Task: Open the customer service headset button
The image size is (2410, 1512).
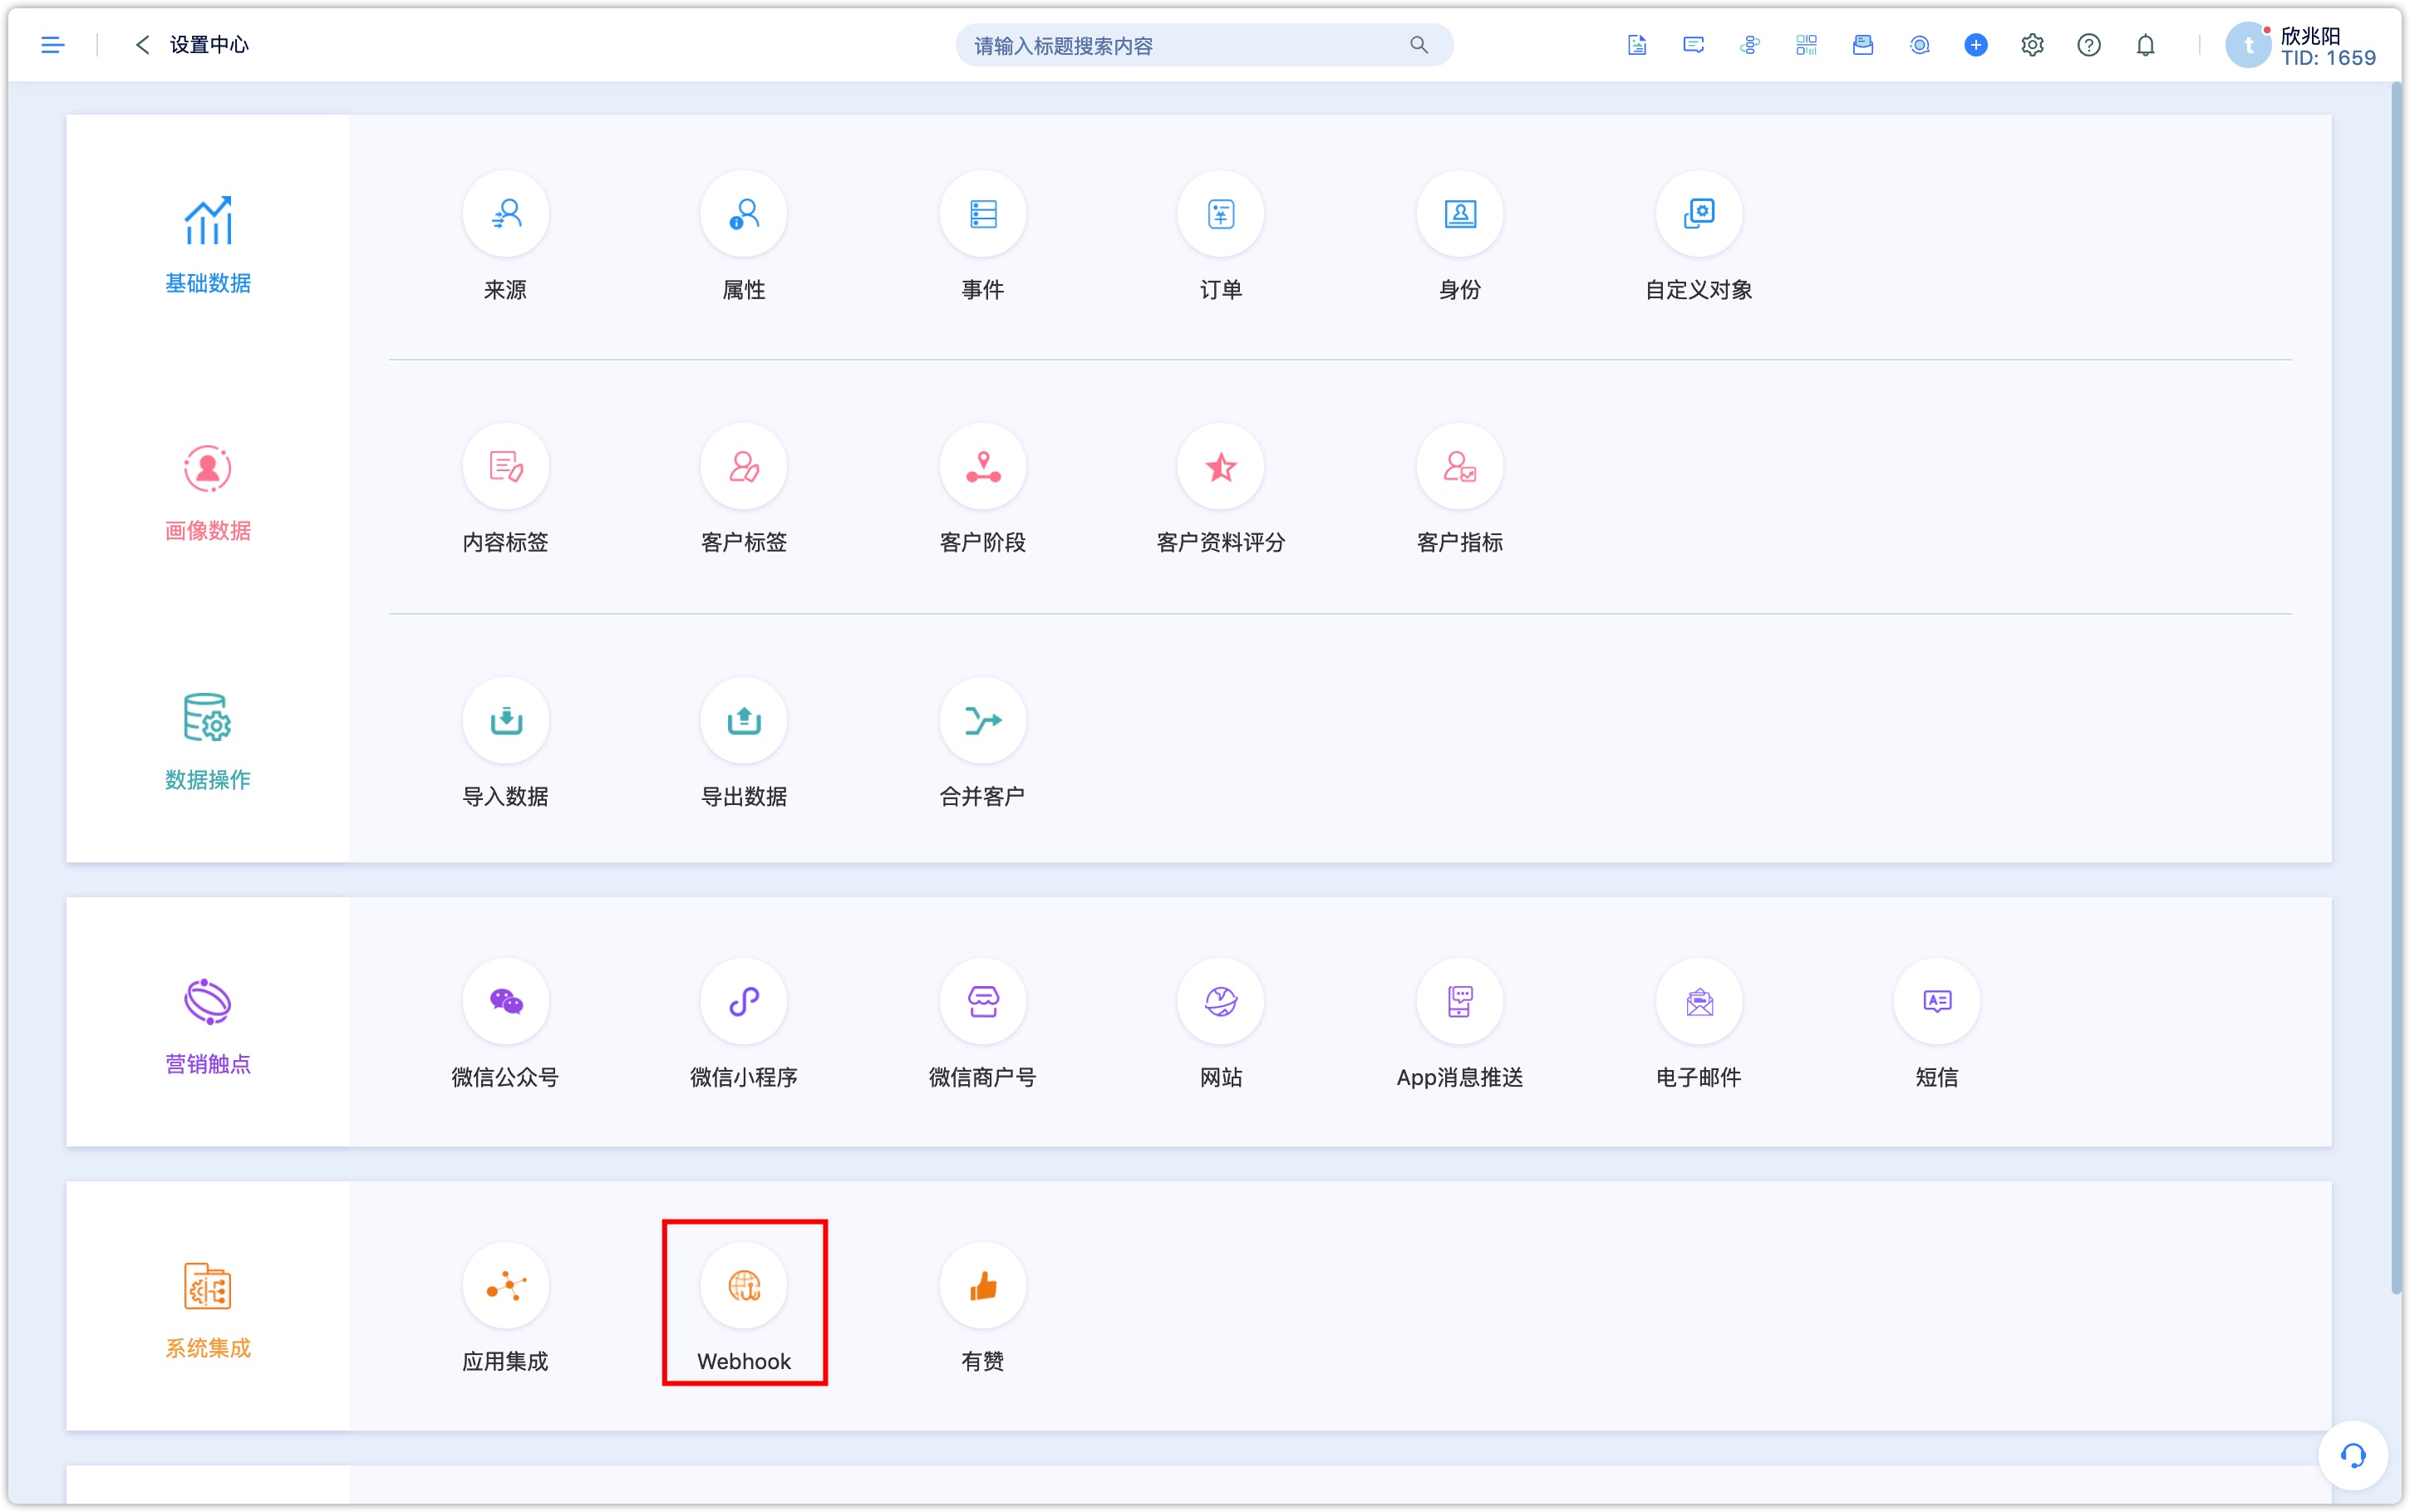Action: pyautogui.click(x=2353, y=1456)
